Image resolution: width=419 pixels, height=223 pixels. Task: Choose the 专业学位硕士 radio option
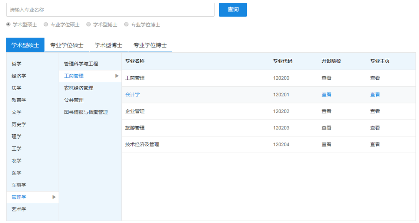click(46, 24)
